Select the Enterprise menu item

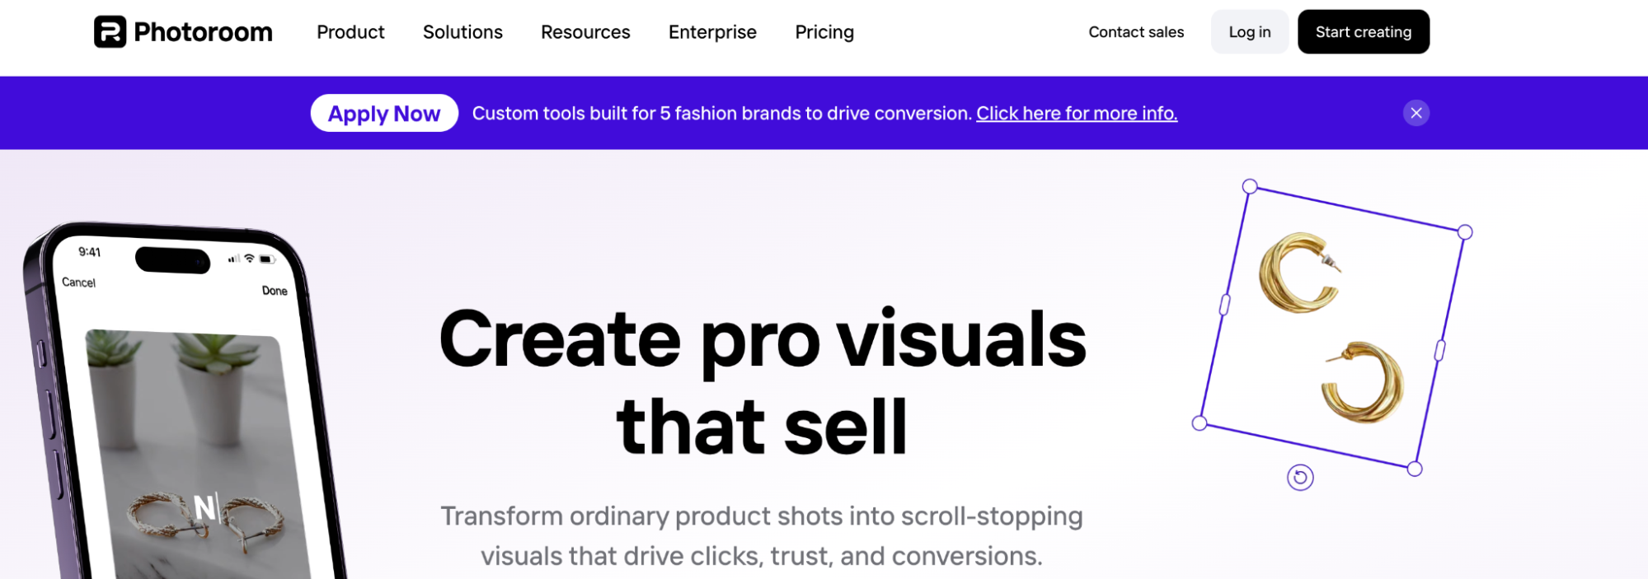tap(712, 32)
